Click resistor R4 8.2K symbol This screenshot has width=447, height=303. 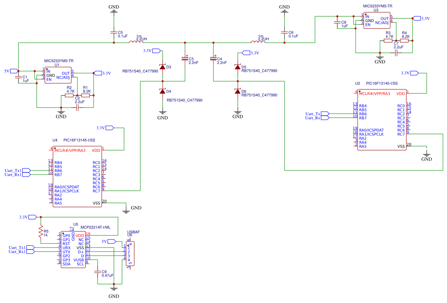click(x=404, y=41)
